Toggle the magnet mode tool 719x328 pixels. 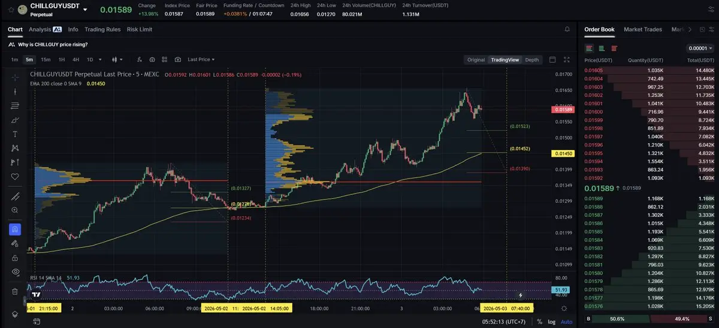coord(15,229)
